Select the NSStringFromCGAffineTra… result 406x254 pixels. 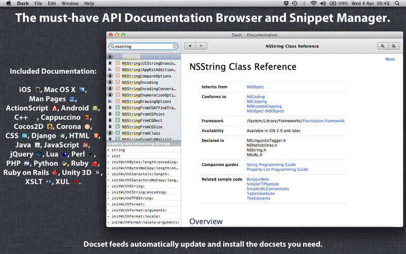pos(144,108)
